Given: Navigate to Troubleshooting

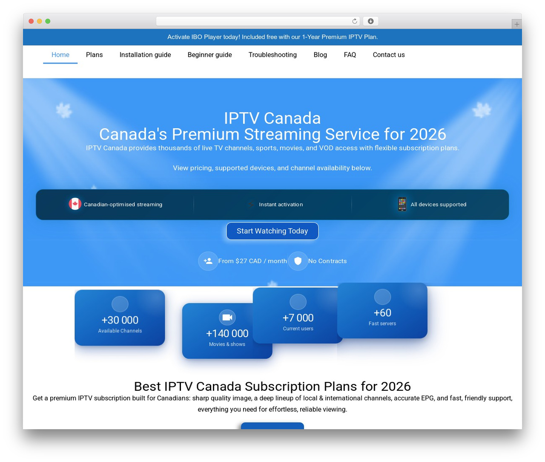Looking at the screenshot, I should tap(272, 55).
